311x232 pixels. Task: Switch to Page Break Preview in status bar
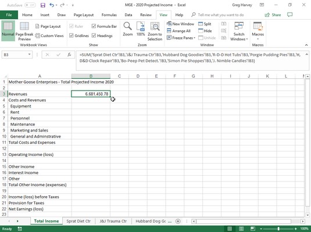(x=253, y=229)
